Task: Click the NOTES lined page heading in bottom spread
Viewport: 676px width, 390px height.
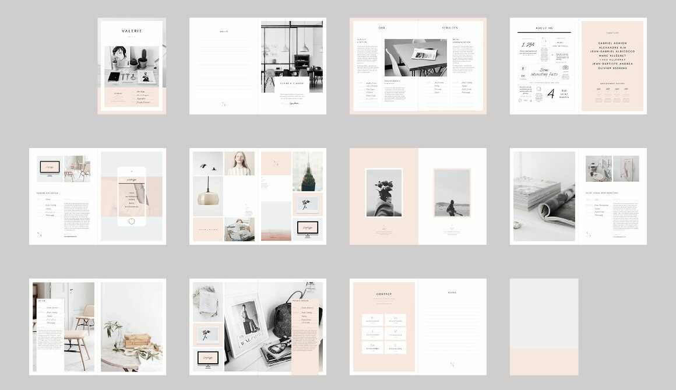Action: [x=452, y=293]
